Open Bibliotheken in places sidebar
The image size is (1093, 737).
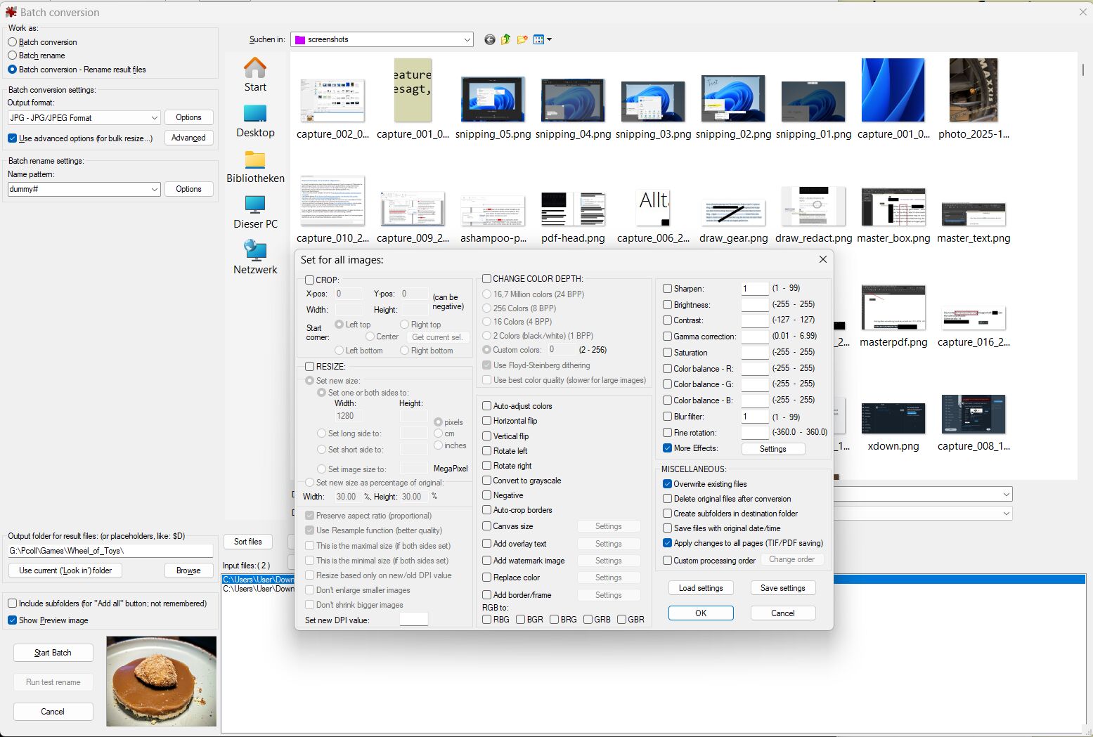pyautogui.click(x=255, y=167)
